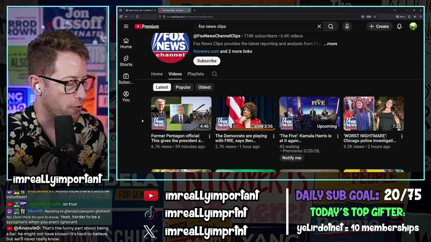Select the Oldest filter chip
This screenshot has height=242, width=431.
204,87
